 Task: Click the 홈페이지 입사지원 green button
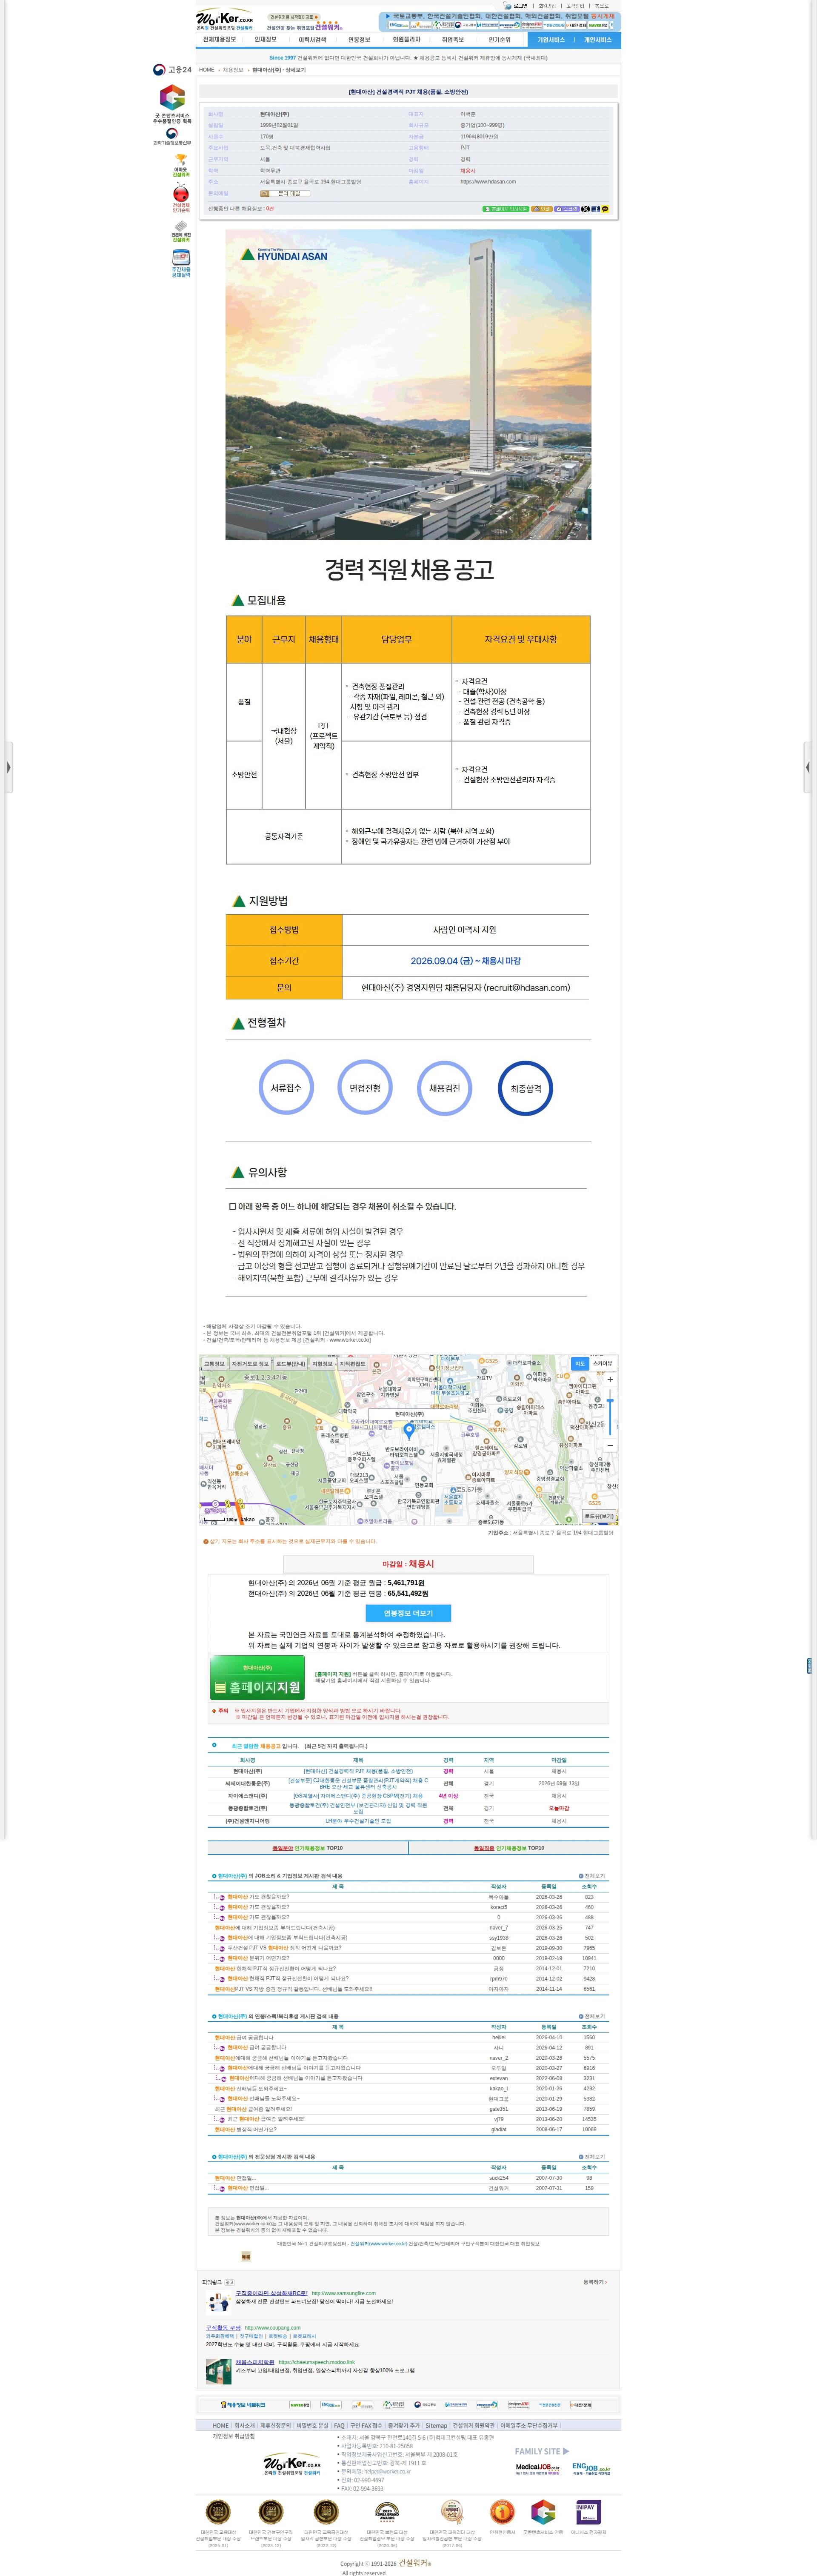pyautogui.click(x=506, y=209)
